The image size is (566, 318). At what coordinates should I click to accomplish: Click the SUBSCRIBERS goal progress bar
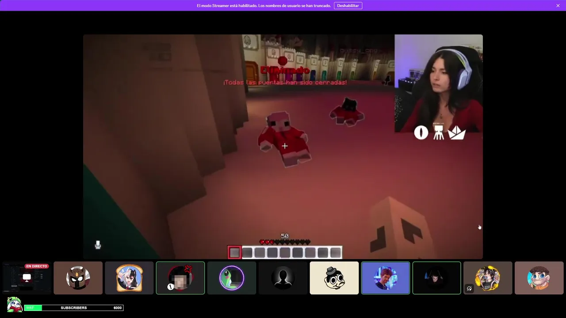click(x=74, y=308)
